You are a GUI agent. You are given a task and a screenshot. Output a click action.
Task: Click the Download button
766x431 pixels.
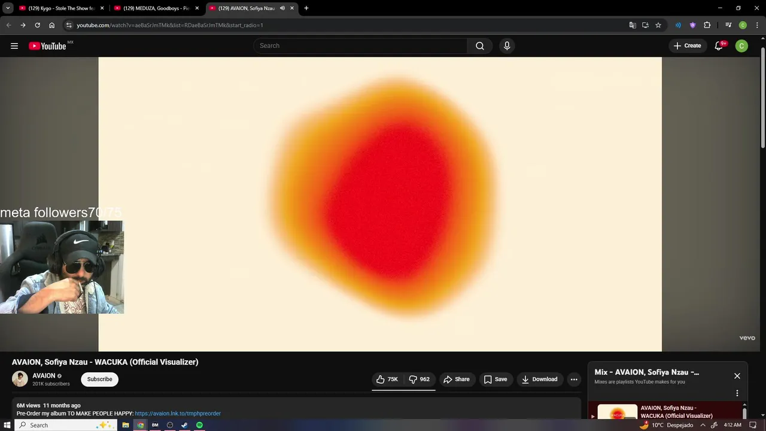click(539, 380)
